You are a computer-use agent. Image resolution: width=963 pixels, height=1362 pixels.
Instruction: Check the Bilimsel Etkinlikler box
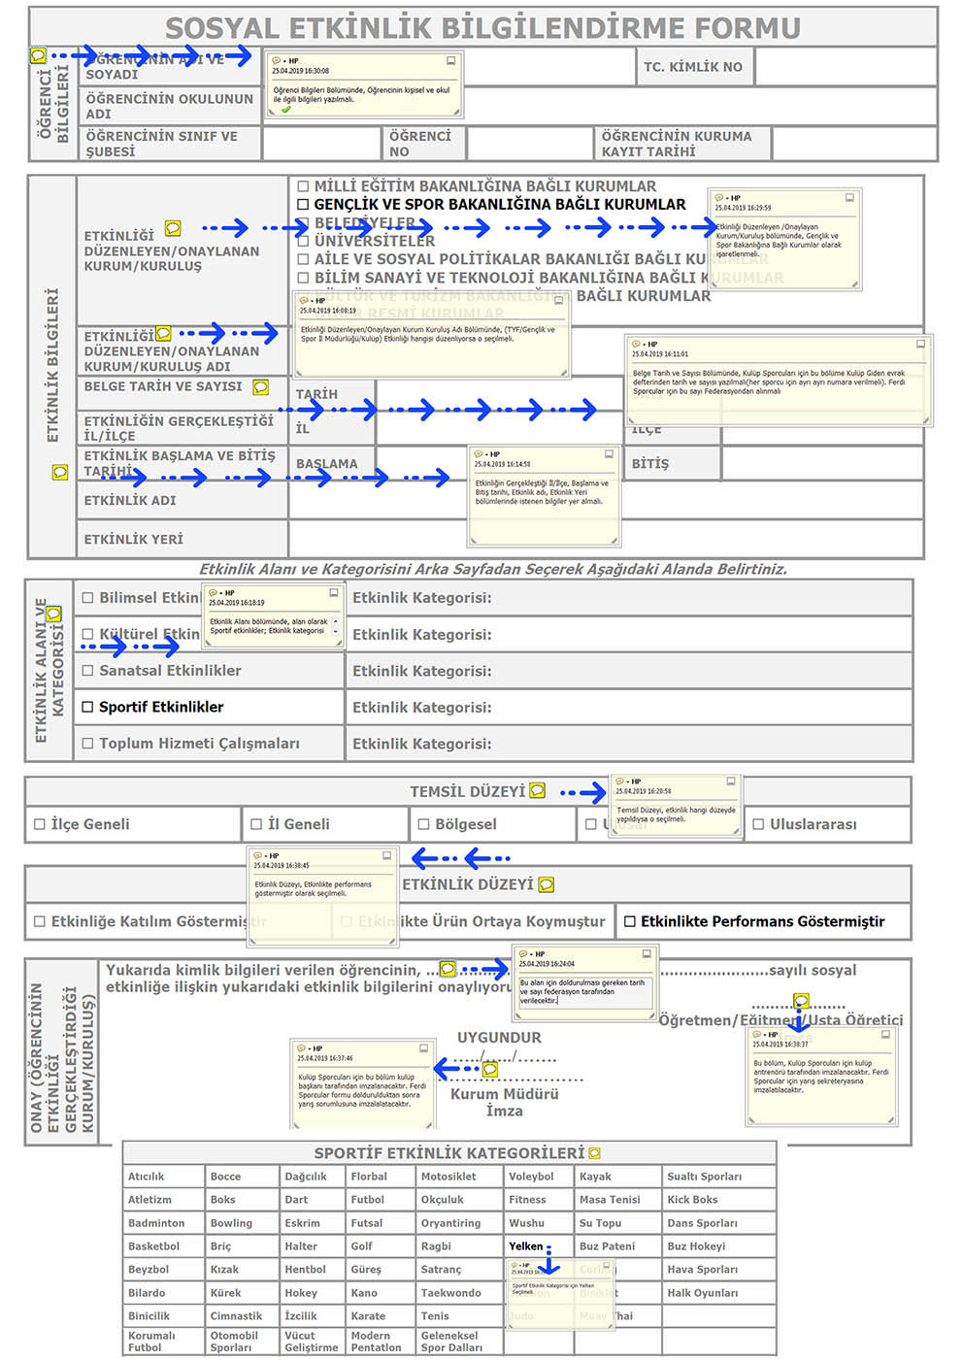click(x=88, y=598)
